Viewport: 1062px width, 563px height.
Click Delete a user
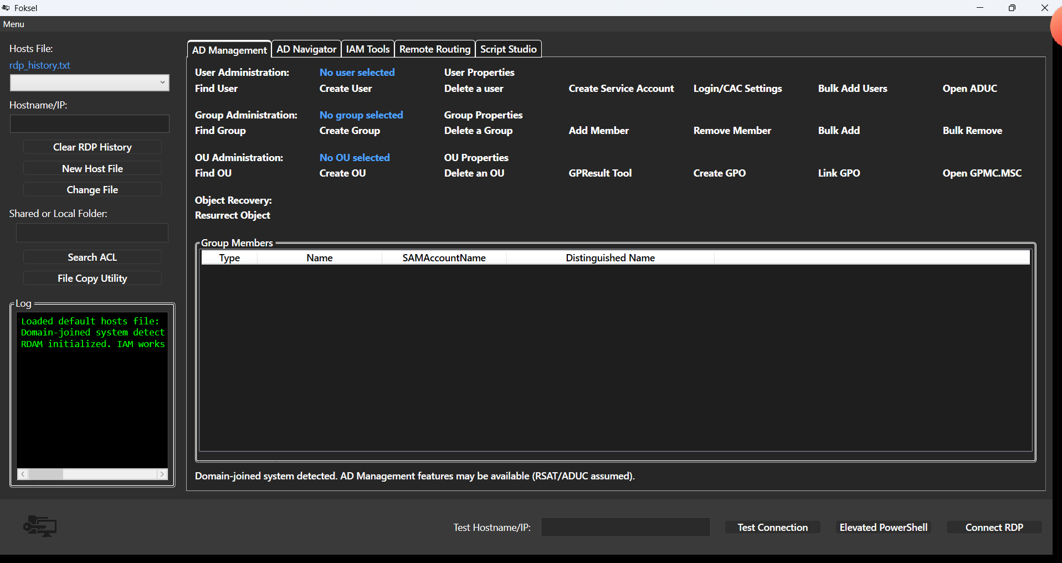(474, 89)
